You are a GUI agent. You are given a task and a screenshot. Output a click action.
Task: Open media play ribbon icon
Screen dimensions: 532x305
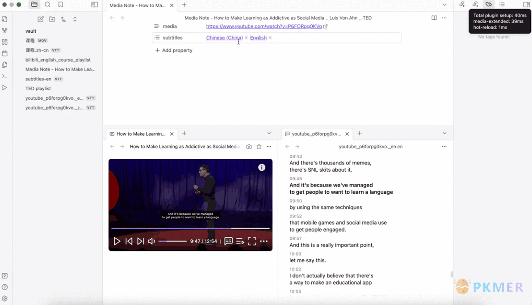pos(5,88)
